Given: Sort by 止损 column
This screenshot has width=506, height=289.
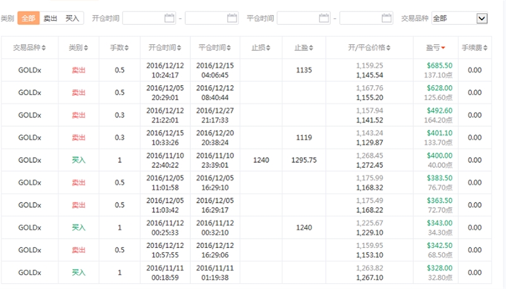Looking at the screenshot, I should (261, 47).
